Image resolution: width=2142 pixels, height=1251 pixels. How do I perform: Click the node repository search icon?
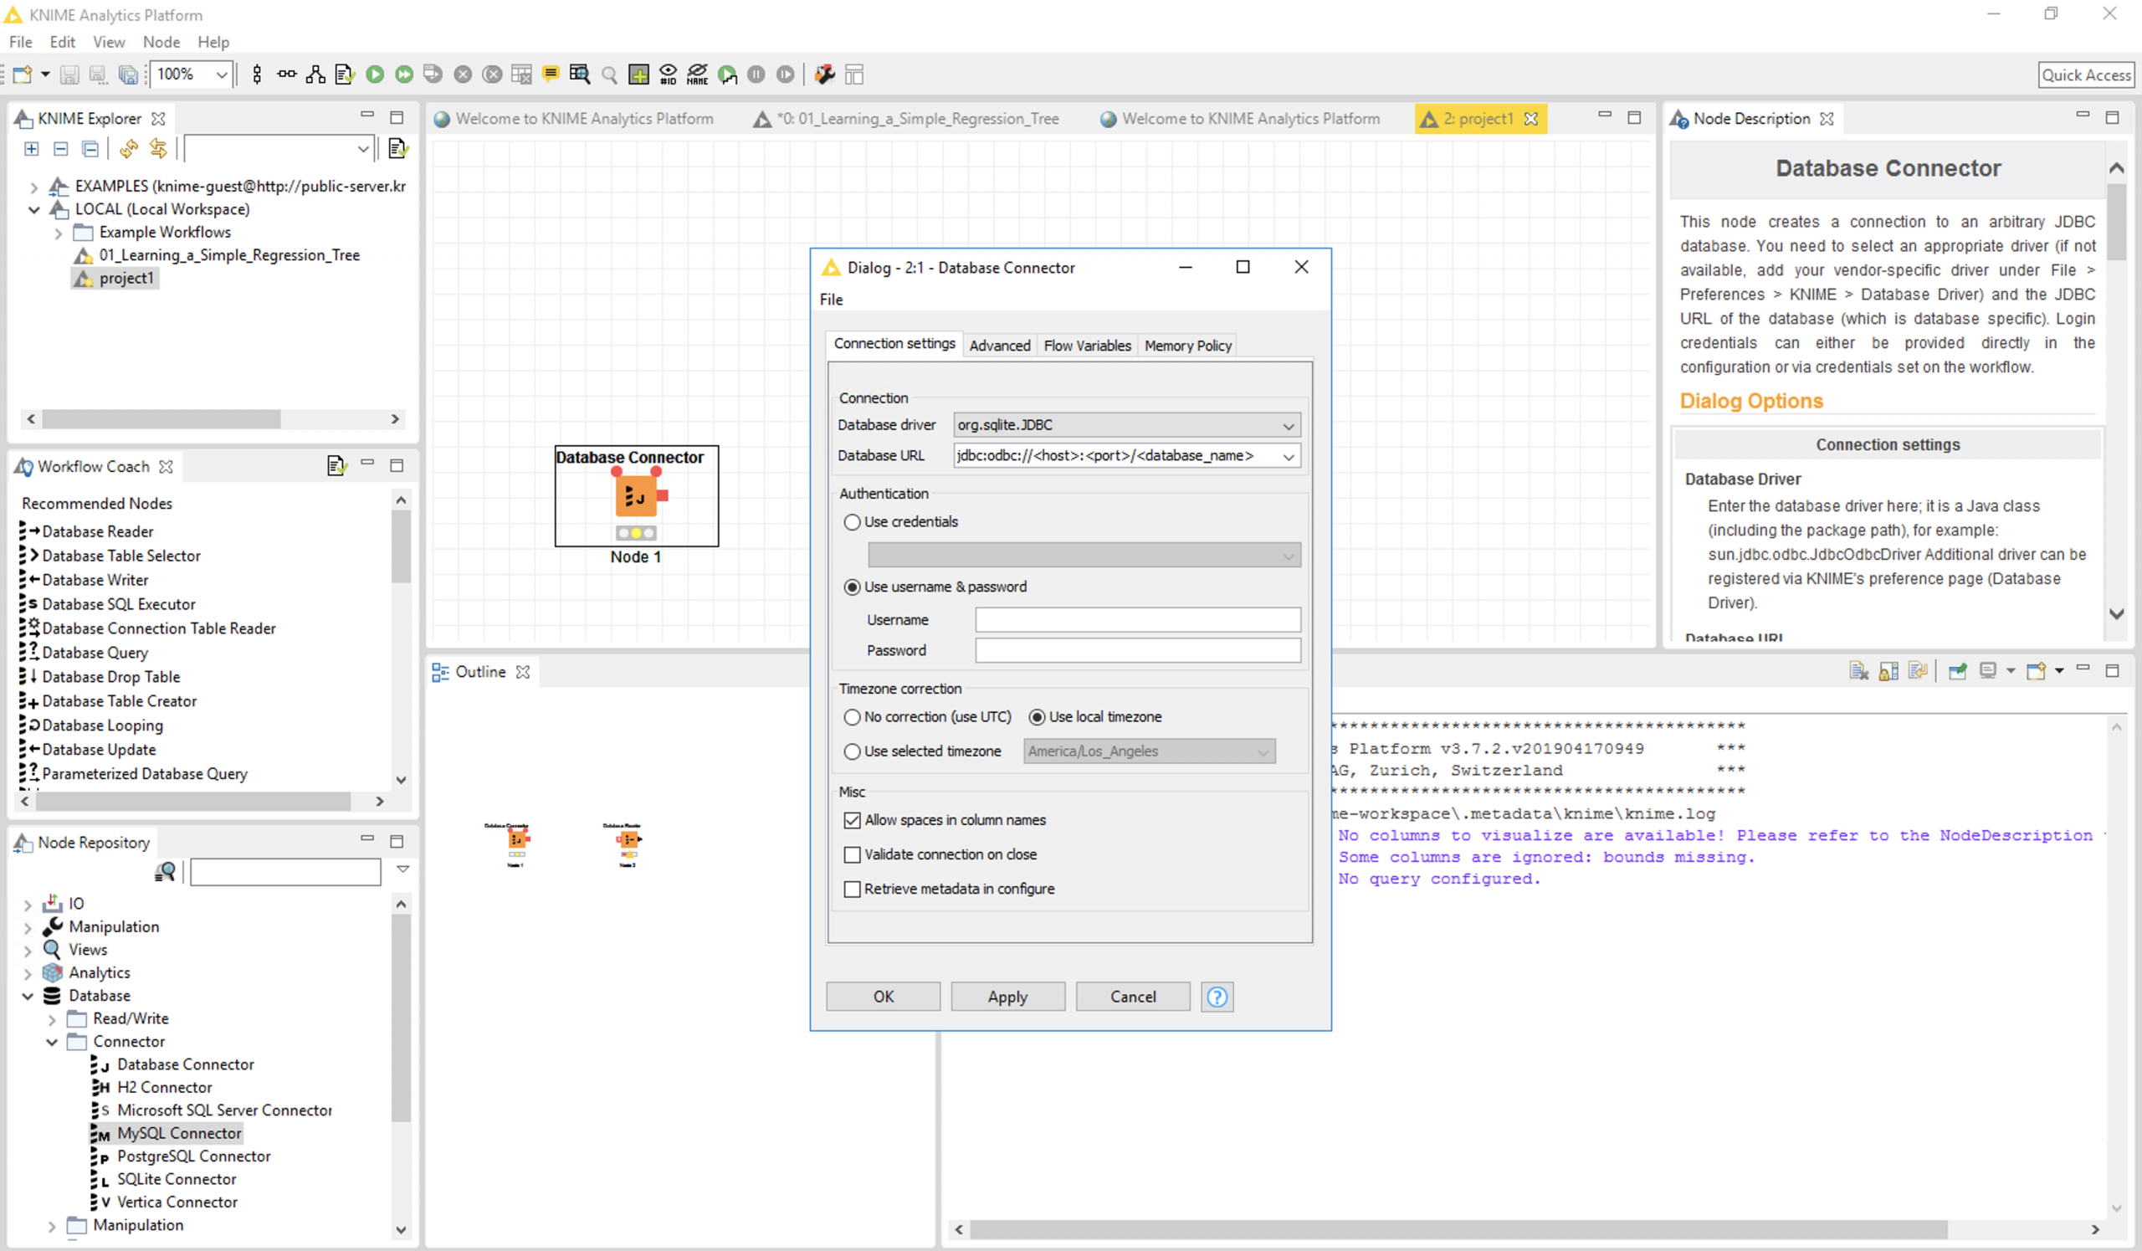pos(165,872)
